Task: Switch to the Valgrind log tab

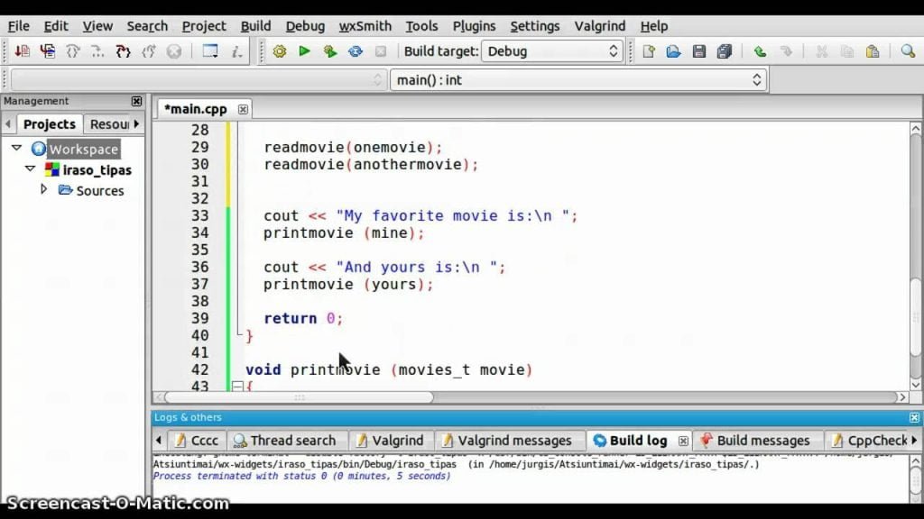Action: click(x=390, y=440)
